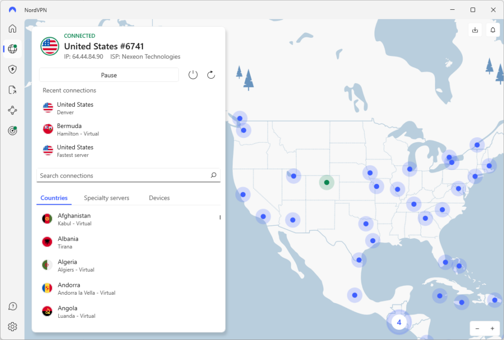Select Angola Luanda - Virtual
The height and width of the screenshot is (340, 504).
128,312
